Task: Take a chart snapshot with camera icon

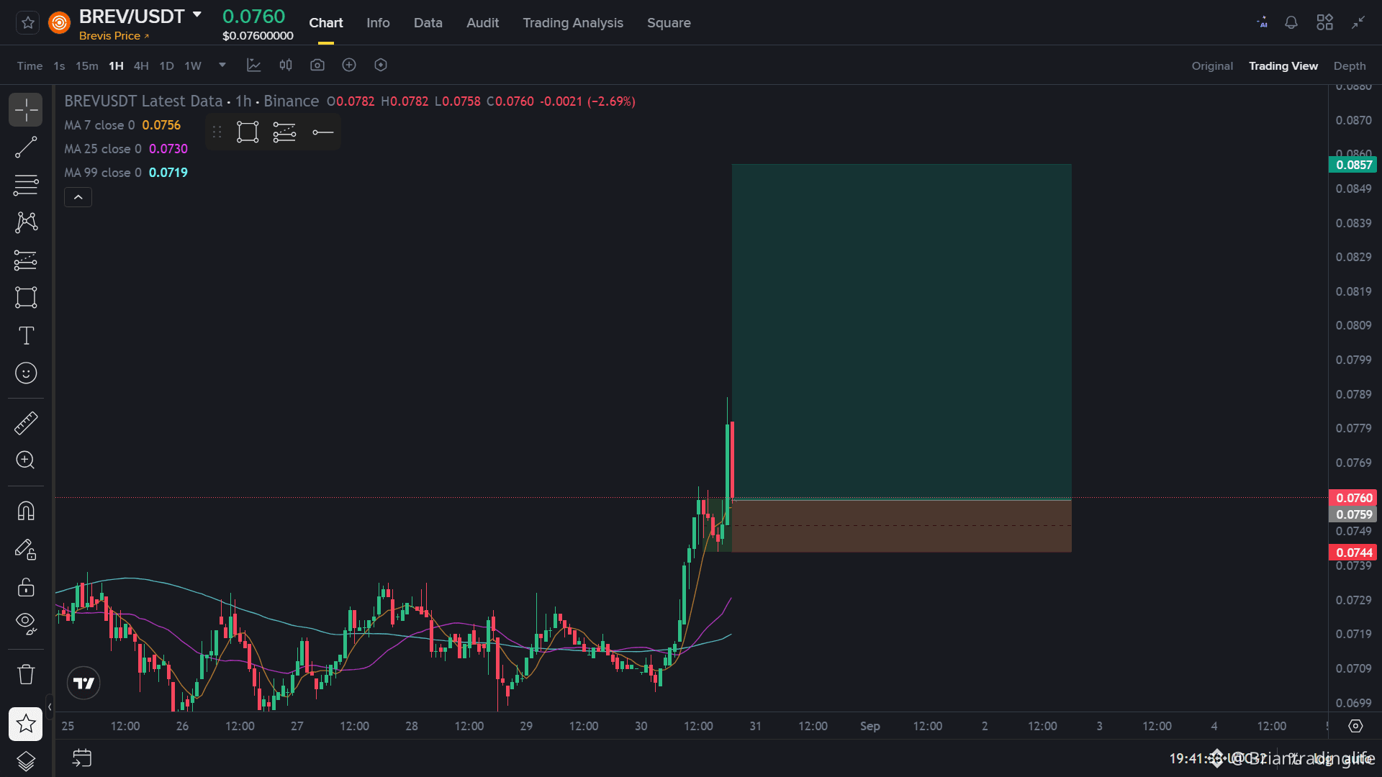Action: pos(317,65)
